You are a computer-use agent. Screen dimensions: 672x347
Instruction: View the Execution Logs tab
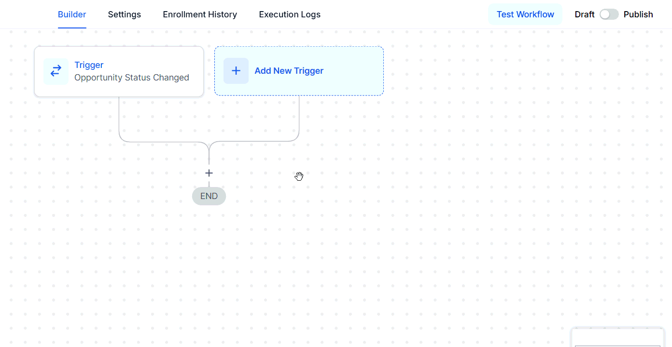(x=290, y=14)
